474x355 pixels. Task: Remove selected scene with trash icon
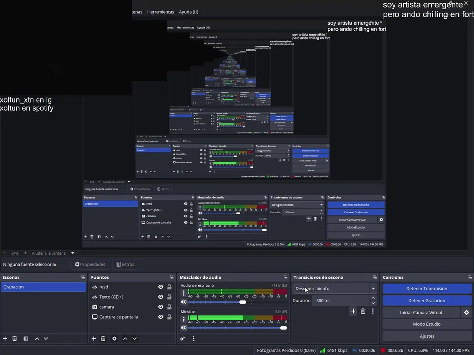[14, 339]
